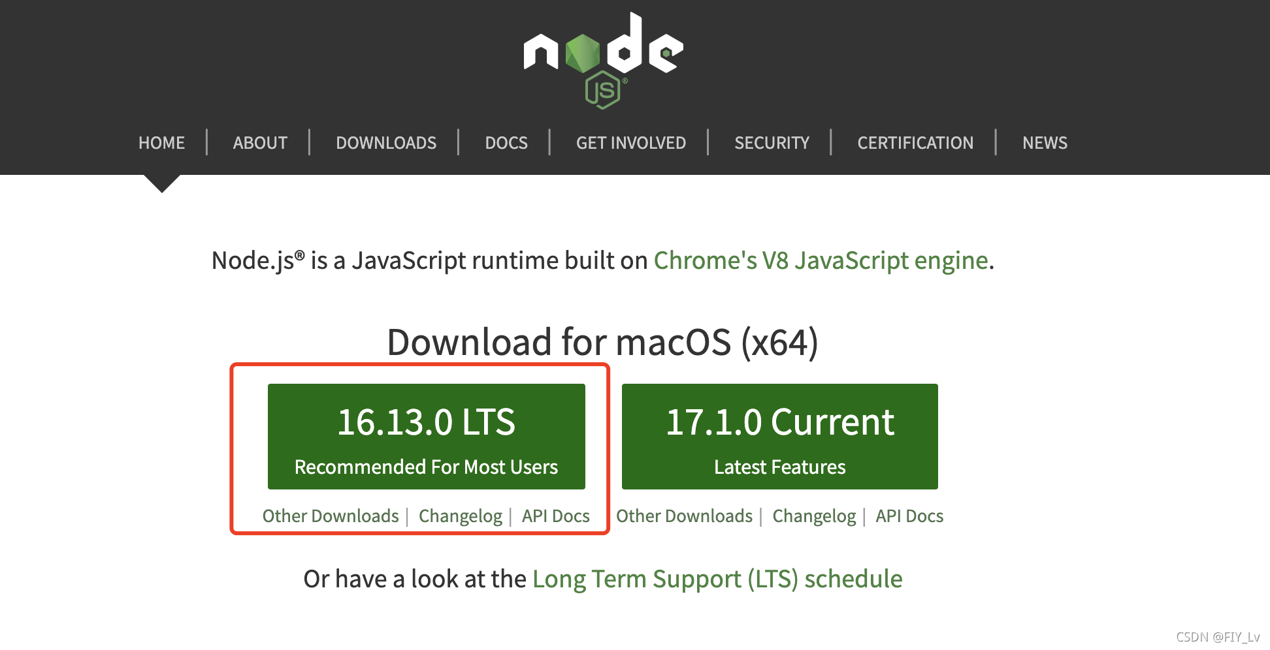Image resolution: width=1270 pixels, height=650 pixels.
Task: Open the ABOUT nav item
Action: (260, 143)
